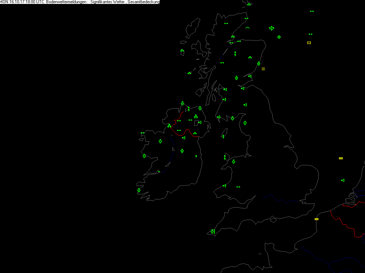The image size is (365, 273).
Task: Select the yellow mist symbol on the Calais coast
Action: tap(316, 219)
